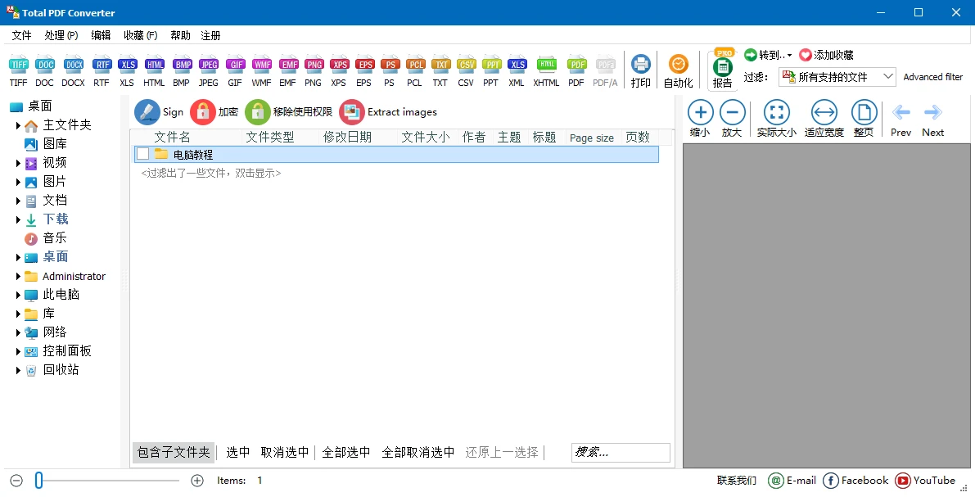Expand the Administrator tree node
This screenshot has height=497, width=975.
pos(18,276)
